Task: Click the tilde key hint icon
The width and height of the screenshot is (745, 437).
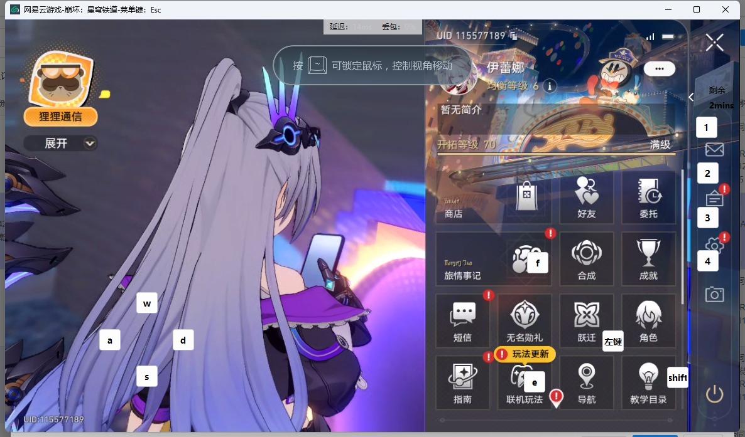Action: tap(317, 65)
